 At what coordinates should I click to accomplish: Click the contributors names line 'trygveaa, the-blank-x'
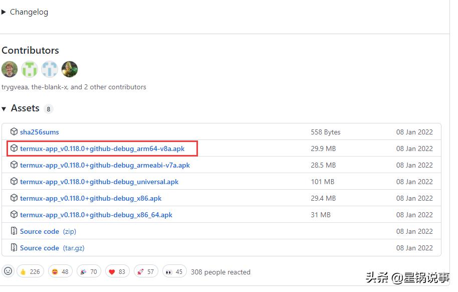(x=74, y=87)
